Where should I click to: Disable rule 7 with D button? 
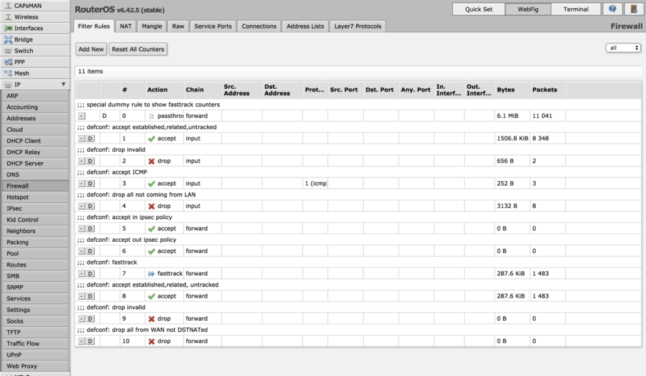pos(90,273)
